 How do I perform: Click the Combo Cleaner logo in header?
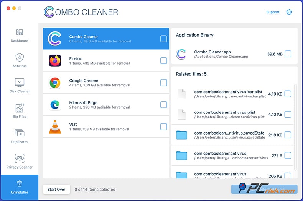(x=49, y=12)
